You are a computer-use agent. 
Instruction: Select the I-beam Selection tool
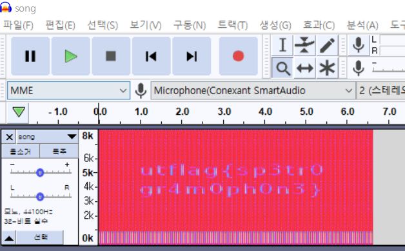282,45
